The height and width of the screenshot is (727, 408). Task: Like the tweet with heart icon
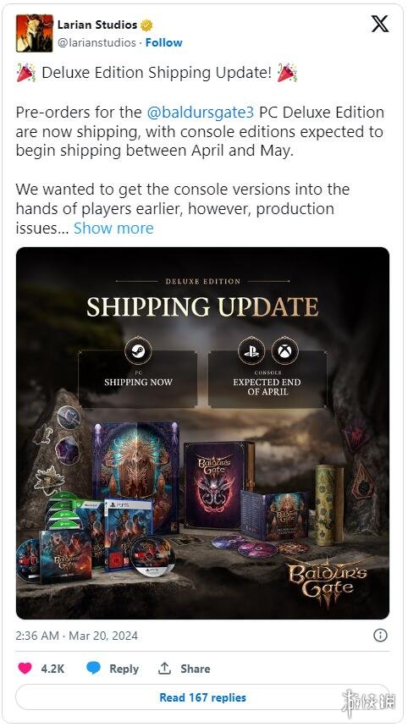25,668
